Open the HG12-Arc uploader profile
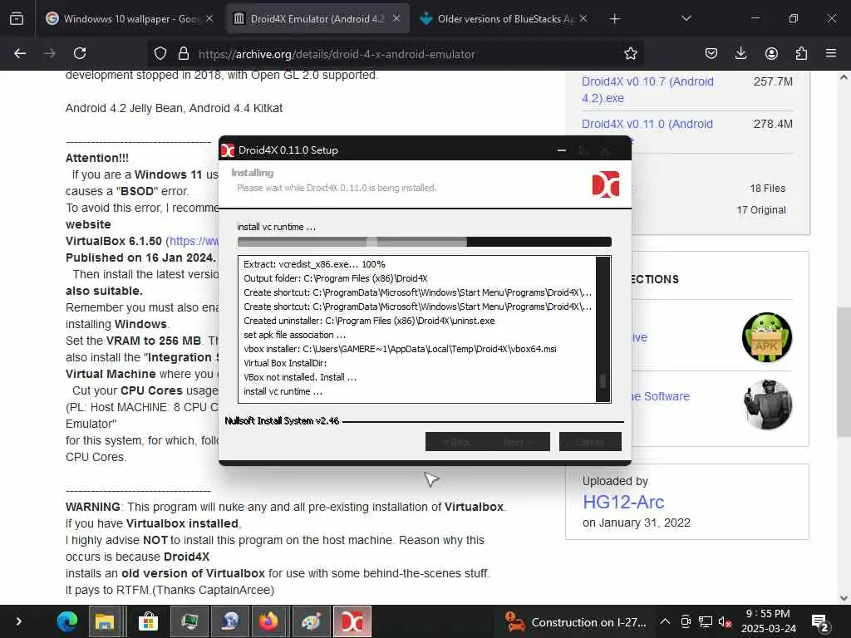 tap(623, 502)
